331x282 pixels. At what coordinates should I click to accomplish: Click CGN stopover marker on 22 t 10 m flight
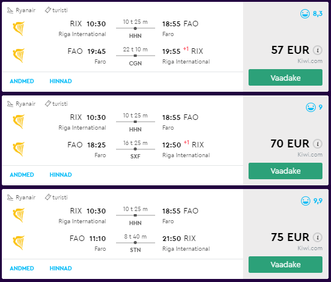tap(136, 56)
